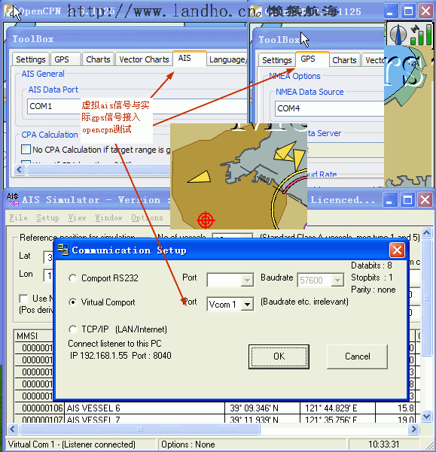Click the OpenCPN app icon in left title bar
Screen dimensions: 436x452
click(9, 11)
